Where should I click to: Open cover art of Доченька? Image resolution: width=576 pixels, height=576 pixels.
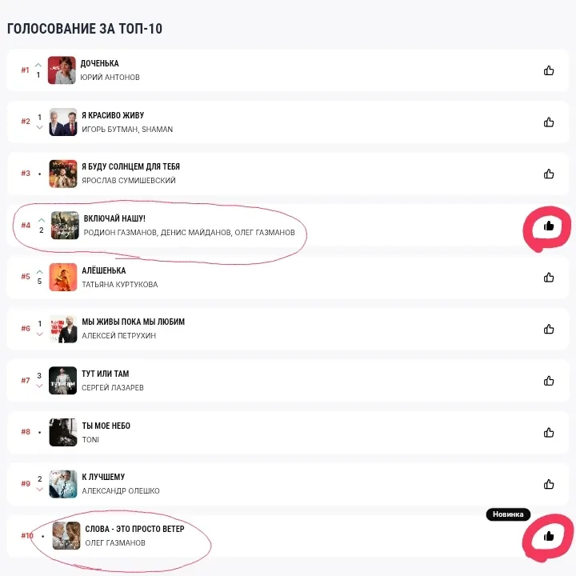pyautogui.click(x=62, y=70)
